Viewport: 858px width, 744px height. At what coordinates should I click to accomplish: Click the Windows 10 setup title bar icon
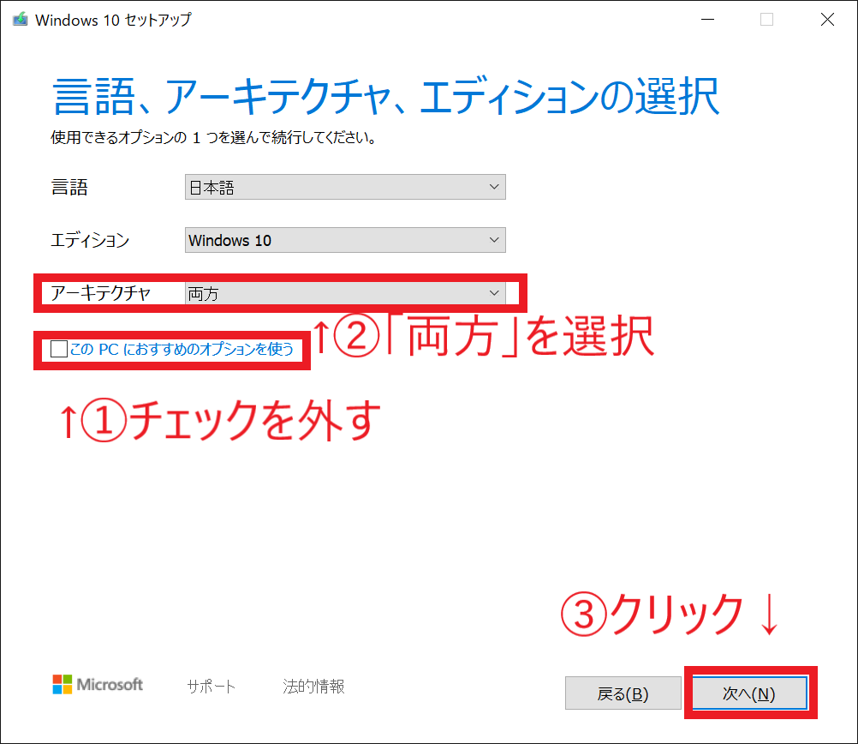pos(21,20)
